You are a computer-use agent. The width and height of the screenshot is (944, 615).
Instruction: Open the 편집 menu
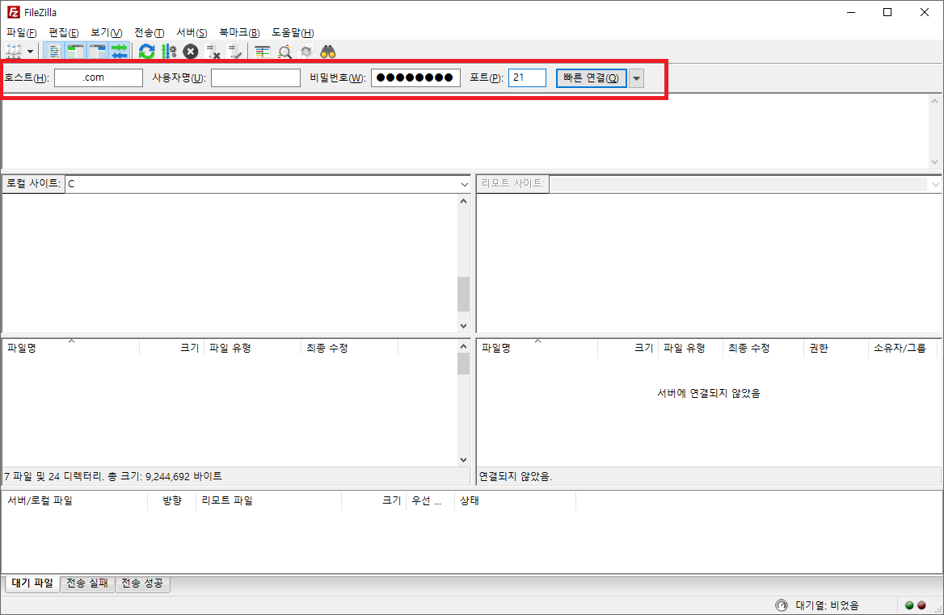[x=63, y=32]
